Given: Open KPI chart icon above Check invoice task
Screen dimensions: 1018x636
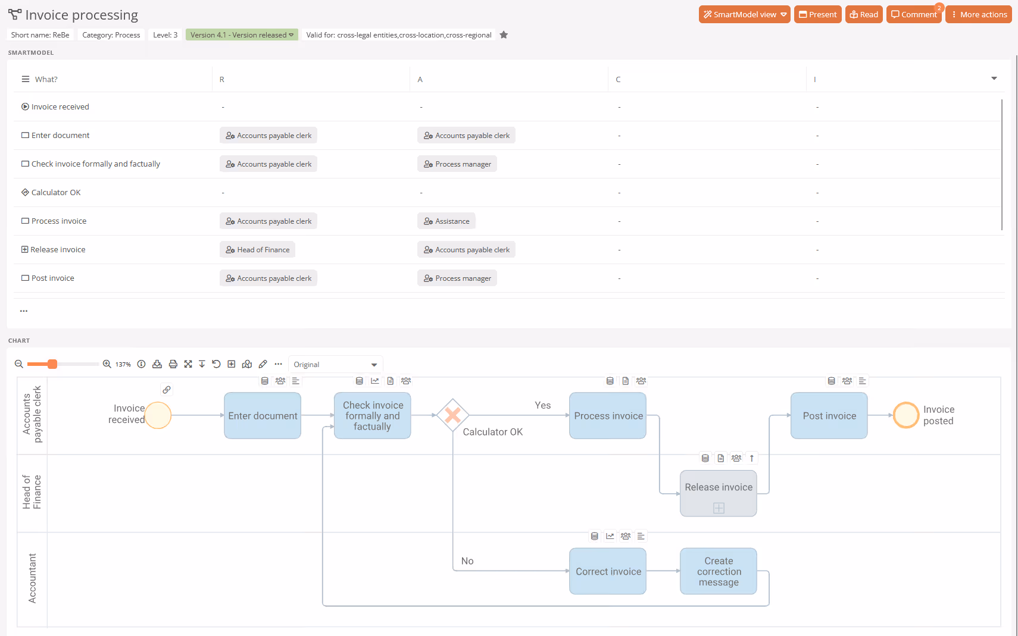Looking at the screenshot, I should (x=375, y=381).
